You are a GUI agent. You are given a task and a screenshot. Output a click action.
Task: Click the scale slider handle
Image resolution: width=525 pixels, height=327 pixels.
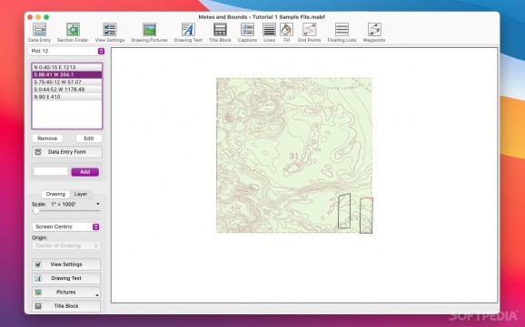36,211
